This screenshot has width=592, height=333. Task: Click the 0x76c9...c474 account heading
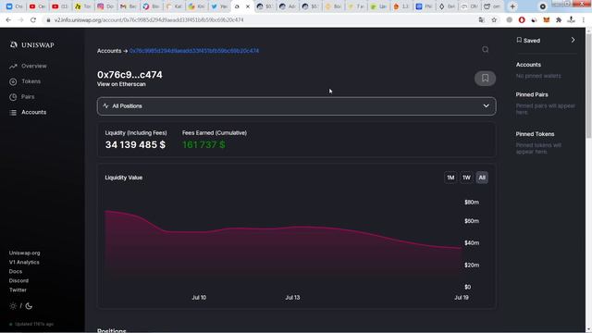[129, 75]
